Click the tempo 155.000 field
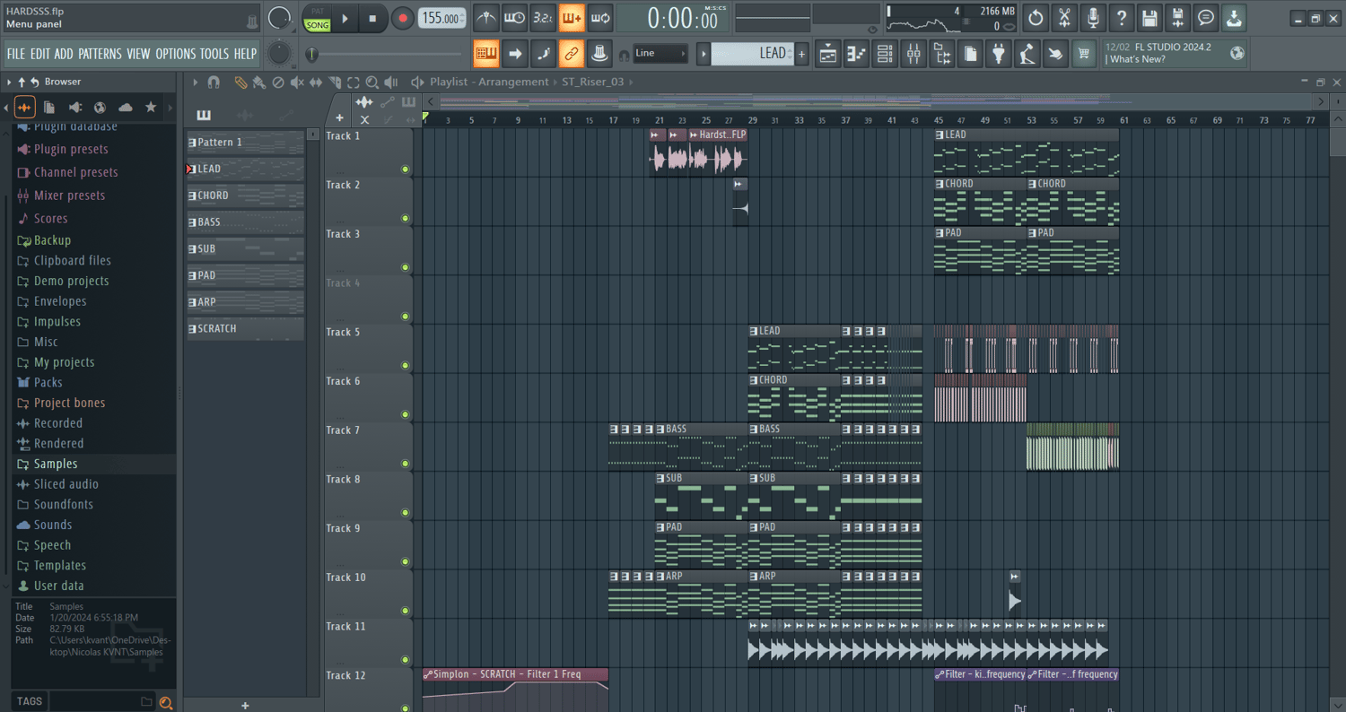The image size is (1346, 712). coord(442,18)
